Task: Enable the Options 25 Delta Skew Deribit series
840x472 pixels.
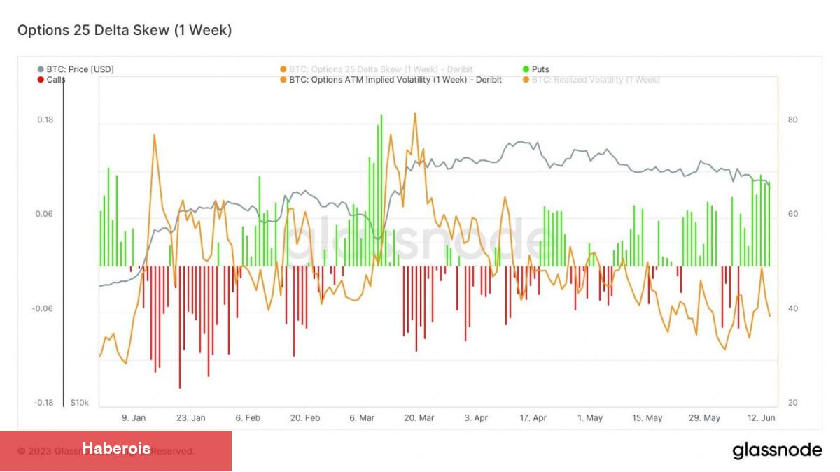Action: click(377, 69)
